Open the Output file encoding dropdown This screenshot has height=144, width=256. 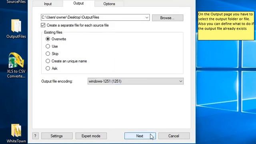click(x=136, y=81)
